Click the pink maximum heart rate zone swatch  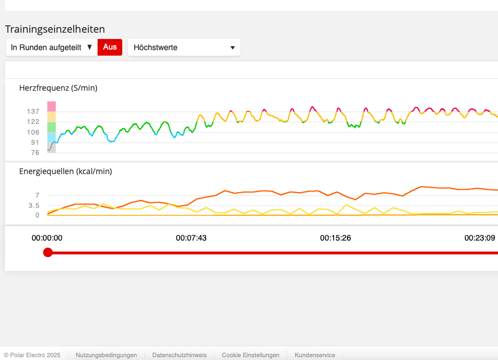coord(51,106)
